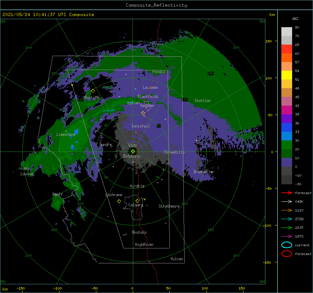Pick the slate purple 10 dBZ swatch
The image size is (313, 293).
(287, 162)
